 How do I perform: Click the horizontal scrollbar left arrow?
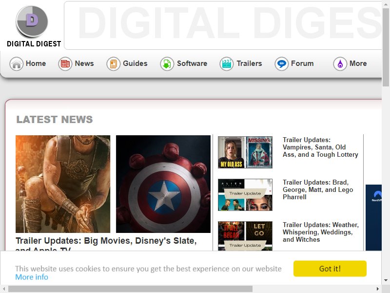[4, 289]
